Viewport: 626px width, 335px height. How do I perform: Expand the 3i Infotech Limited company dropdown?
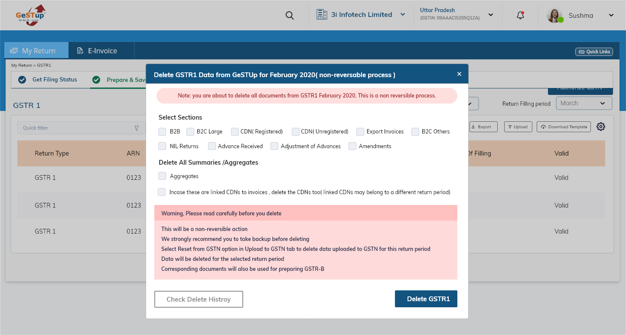[x=403, y=15]
